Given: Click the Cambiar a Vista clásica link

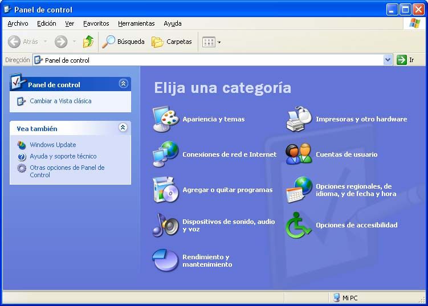Looking at the screenshot, I should click(60, 101).
